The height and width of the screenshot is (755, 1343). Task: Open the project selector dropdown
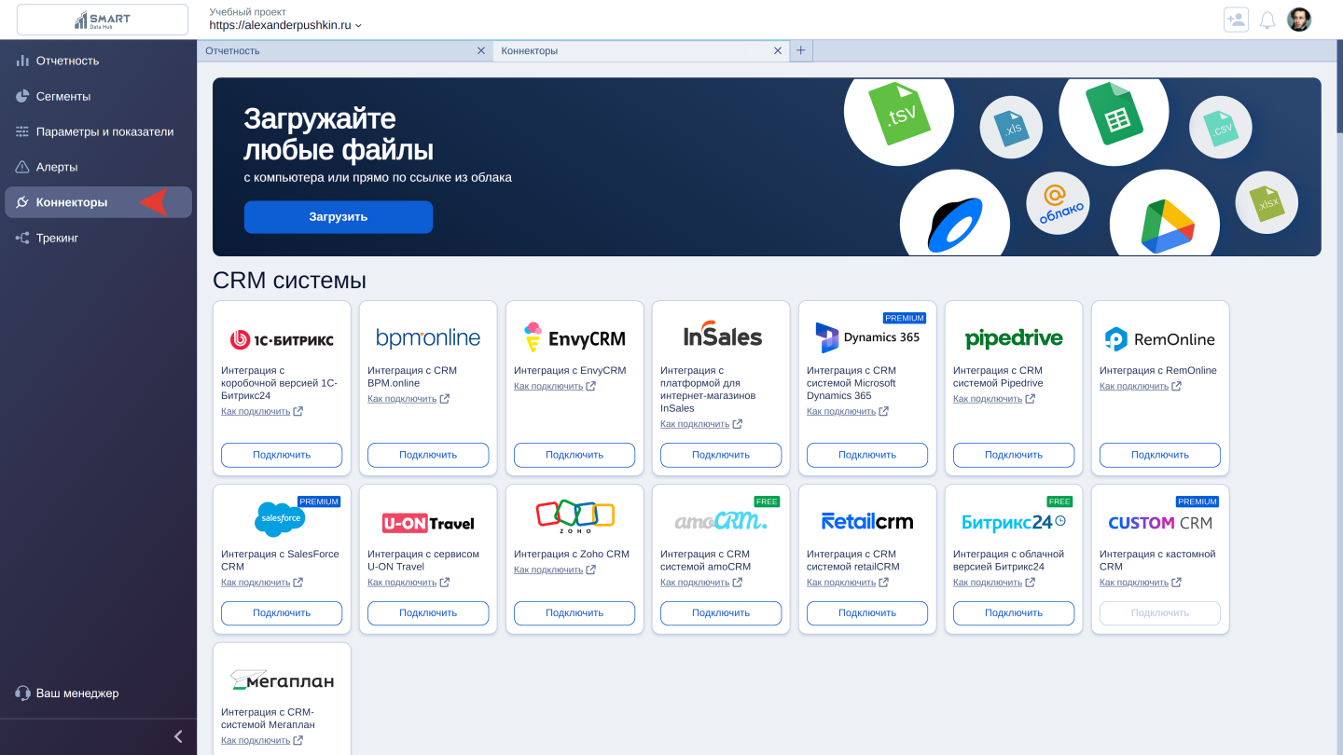pos(285,25)
